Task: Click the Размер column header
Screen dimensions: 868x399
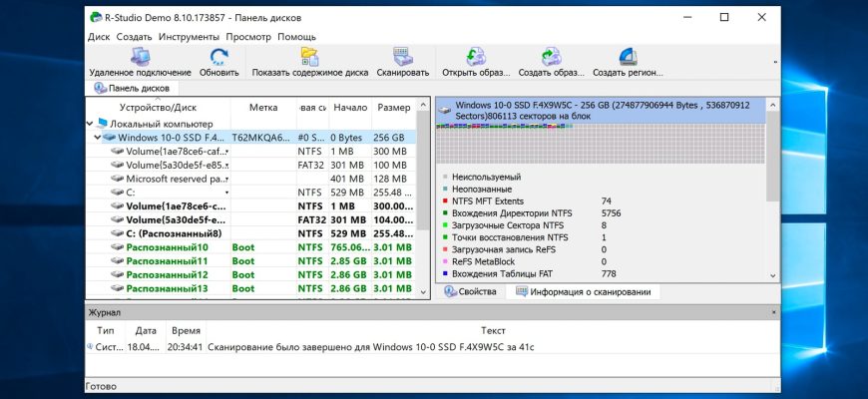Action: (394, 108)
